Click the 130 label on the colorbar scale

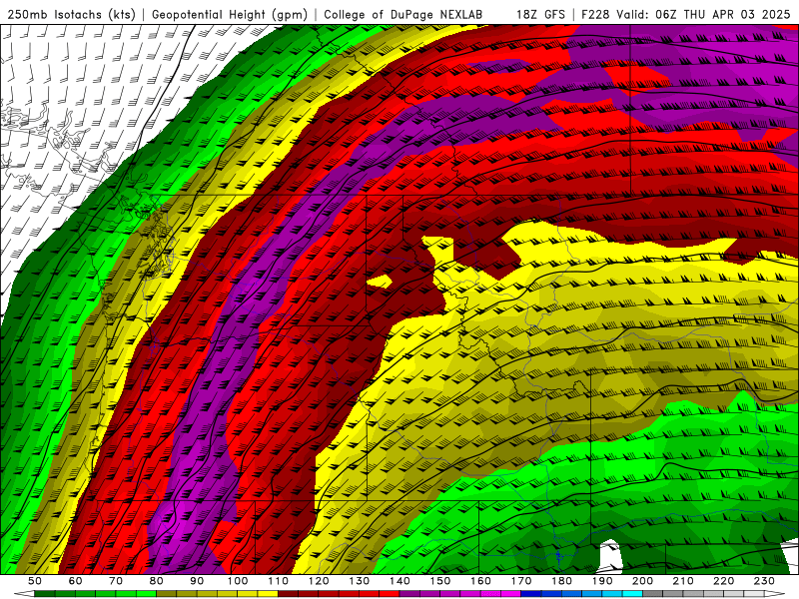pos(359,581)
